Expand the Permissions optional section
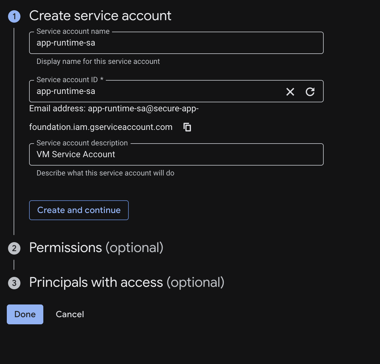The width and height of the screenshot is (380, 364). tap(96, 247)
